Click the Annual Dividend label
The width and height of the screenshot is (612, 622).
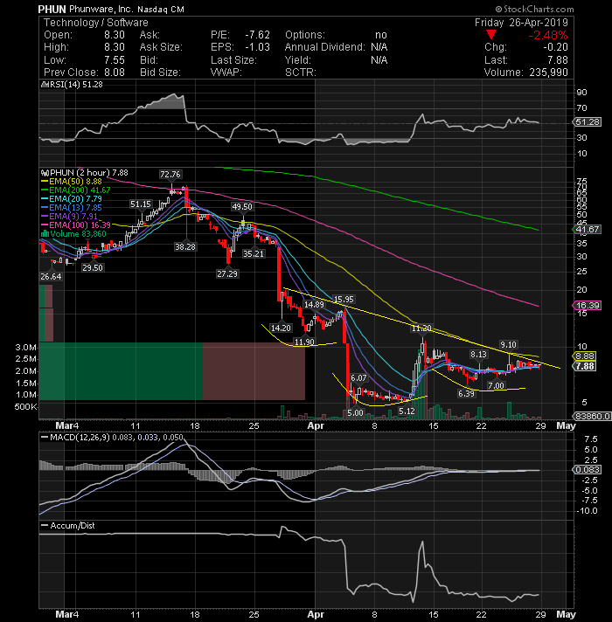tap(324, 47)
